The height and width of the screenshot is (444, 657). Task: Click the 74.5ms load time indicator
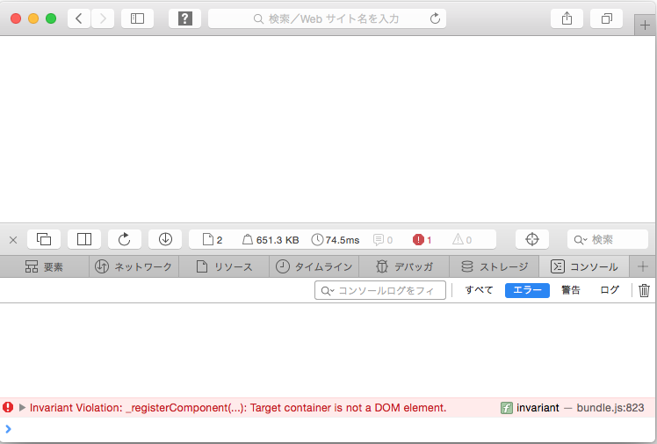[x=336, y=240]
